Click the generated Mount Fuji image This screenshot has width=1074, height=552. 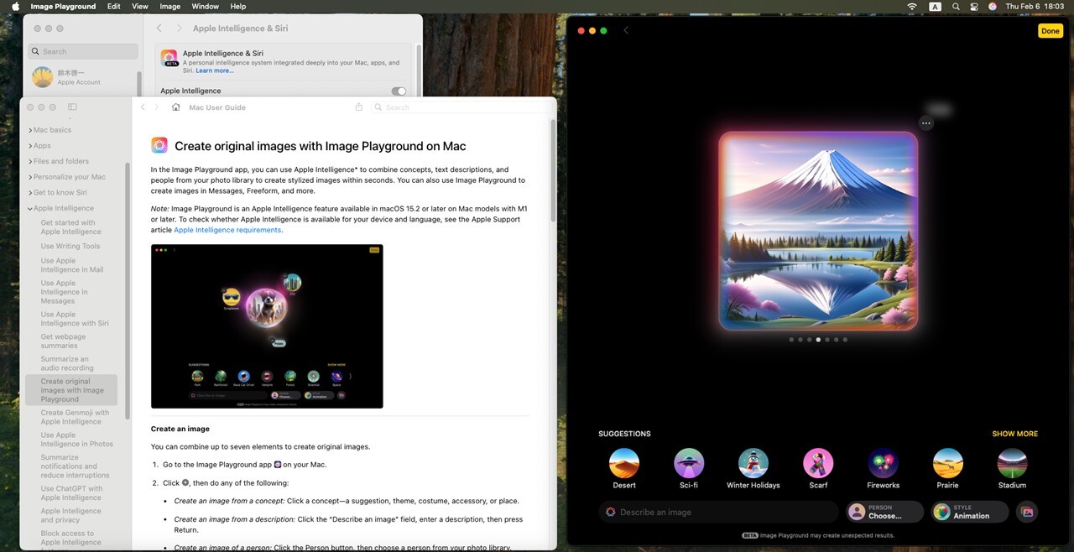click(818, 231)
